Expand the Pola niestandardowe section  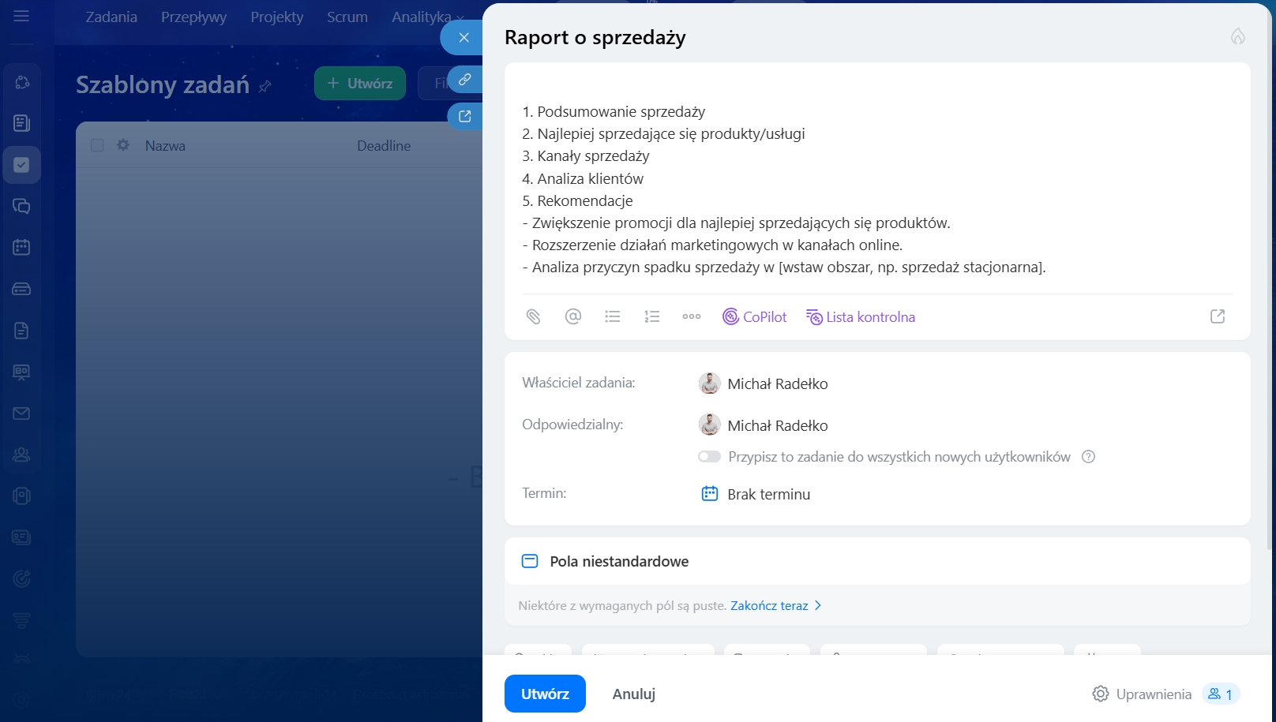[619, 561]
